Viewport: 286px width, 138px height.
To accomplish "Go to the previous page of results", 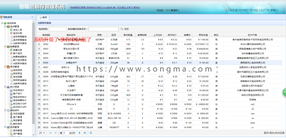I will tap(55, 133).
